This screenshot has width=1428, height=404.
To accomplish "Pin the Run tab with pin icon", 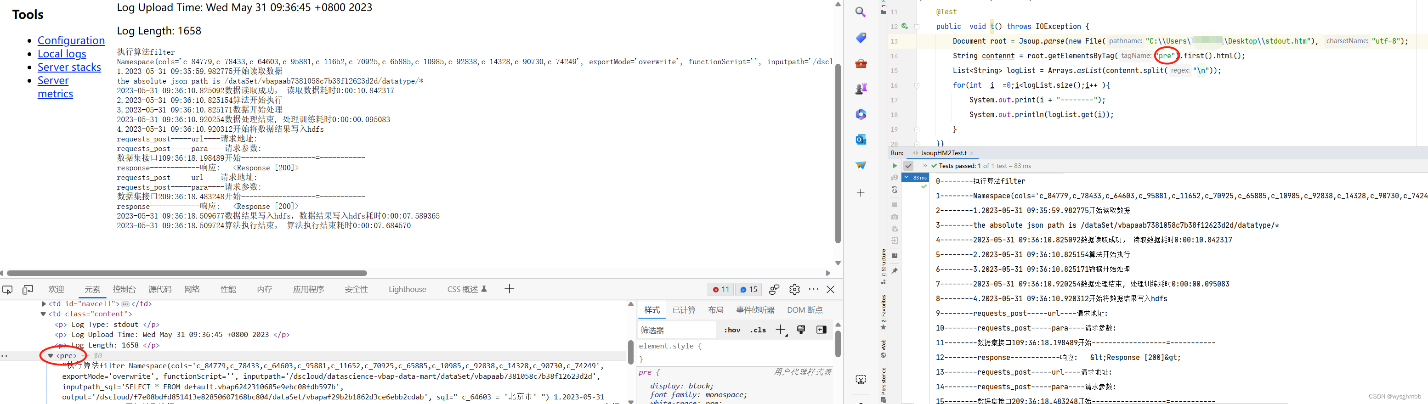I will tap(894, 270).
